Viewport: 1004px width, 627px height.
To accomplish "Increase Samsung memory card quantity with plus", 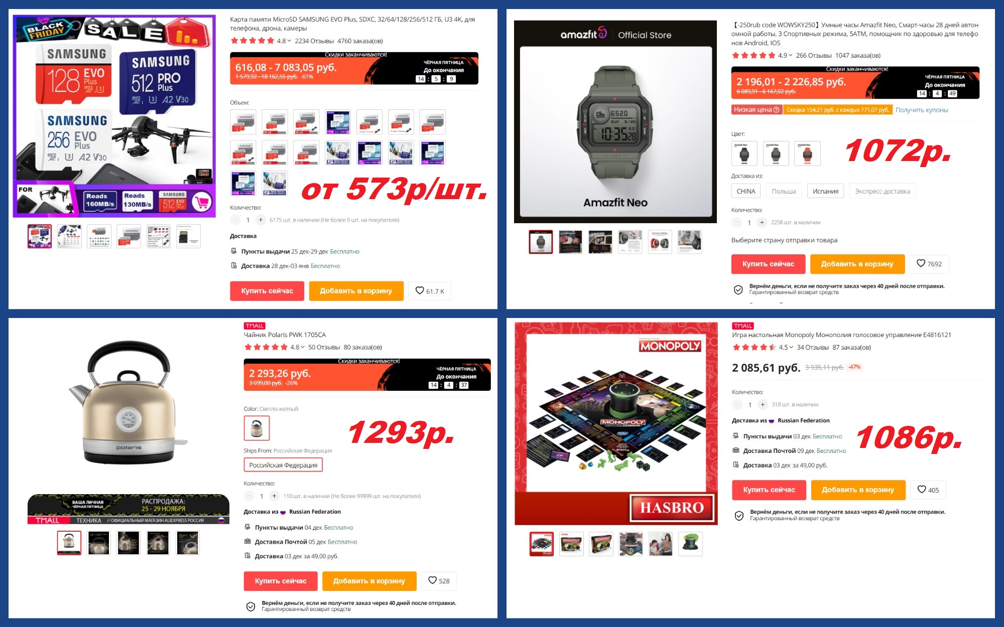I will (261, 220).
